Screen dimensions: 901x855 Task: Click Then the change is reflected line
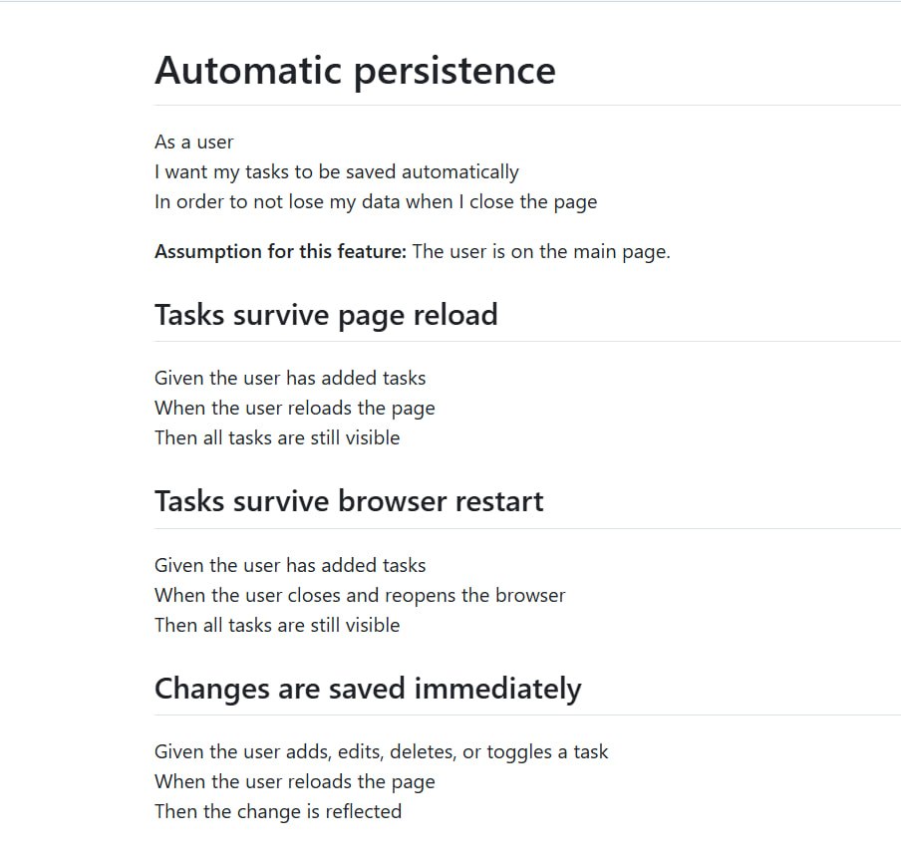[278, 812]
